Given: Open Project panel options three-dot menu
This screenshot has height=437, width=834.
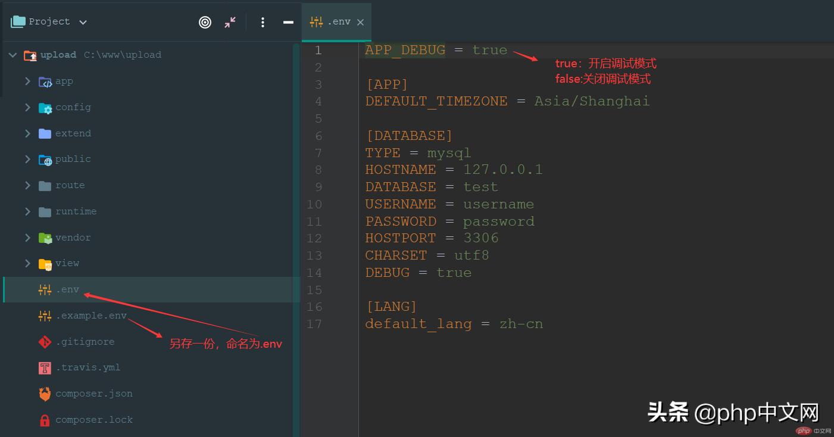Looking at the screenshot, I should coord(263,22).
